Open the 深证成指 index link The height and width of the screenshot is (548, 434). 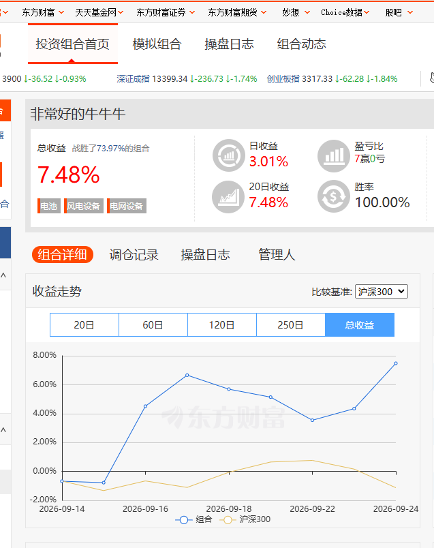[x=133, y=79]
